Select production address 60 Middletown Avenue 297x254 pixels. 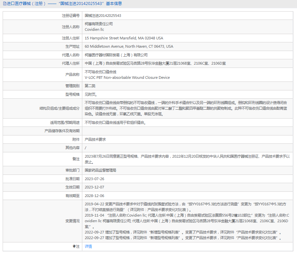pos(129,46)
